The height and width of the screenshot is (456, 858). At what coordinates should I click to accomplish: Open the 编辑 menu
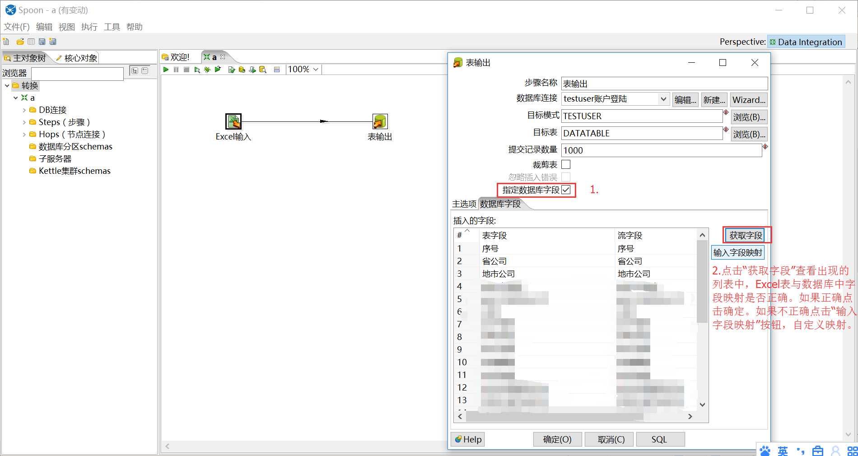click(x=44, y=27)
